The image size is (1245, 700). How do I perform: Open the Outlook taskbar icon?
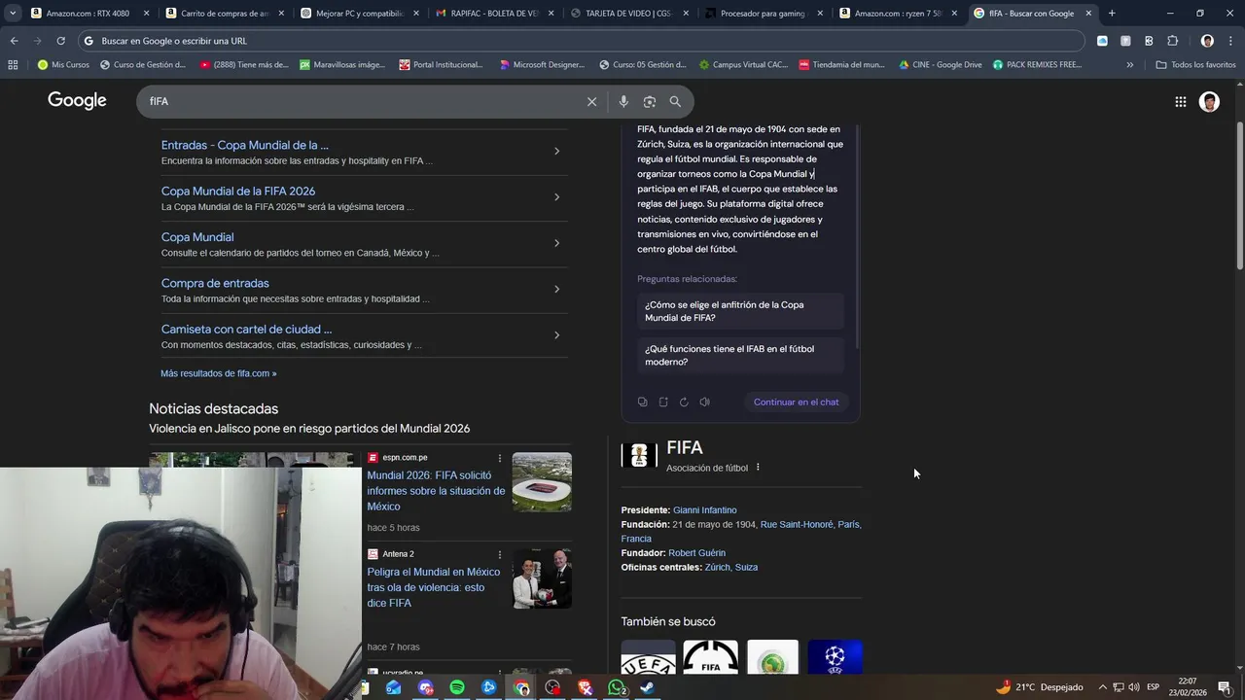393,687
